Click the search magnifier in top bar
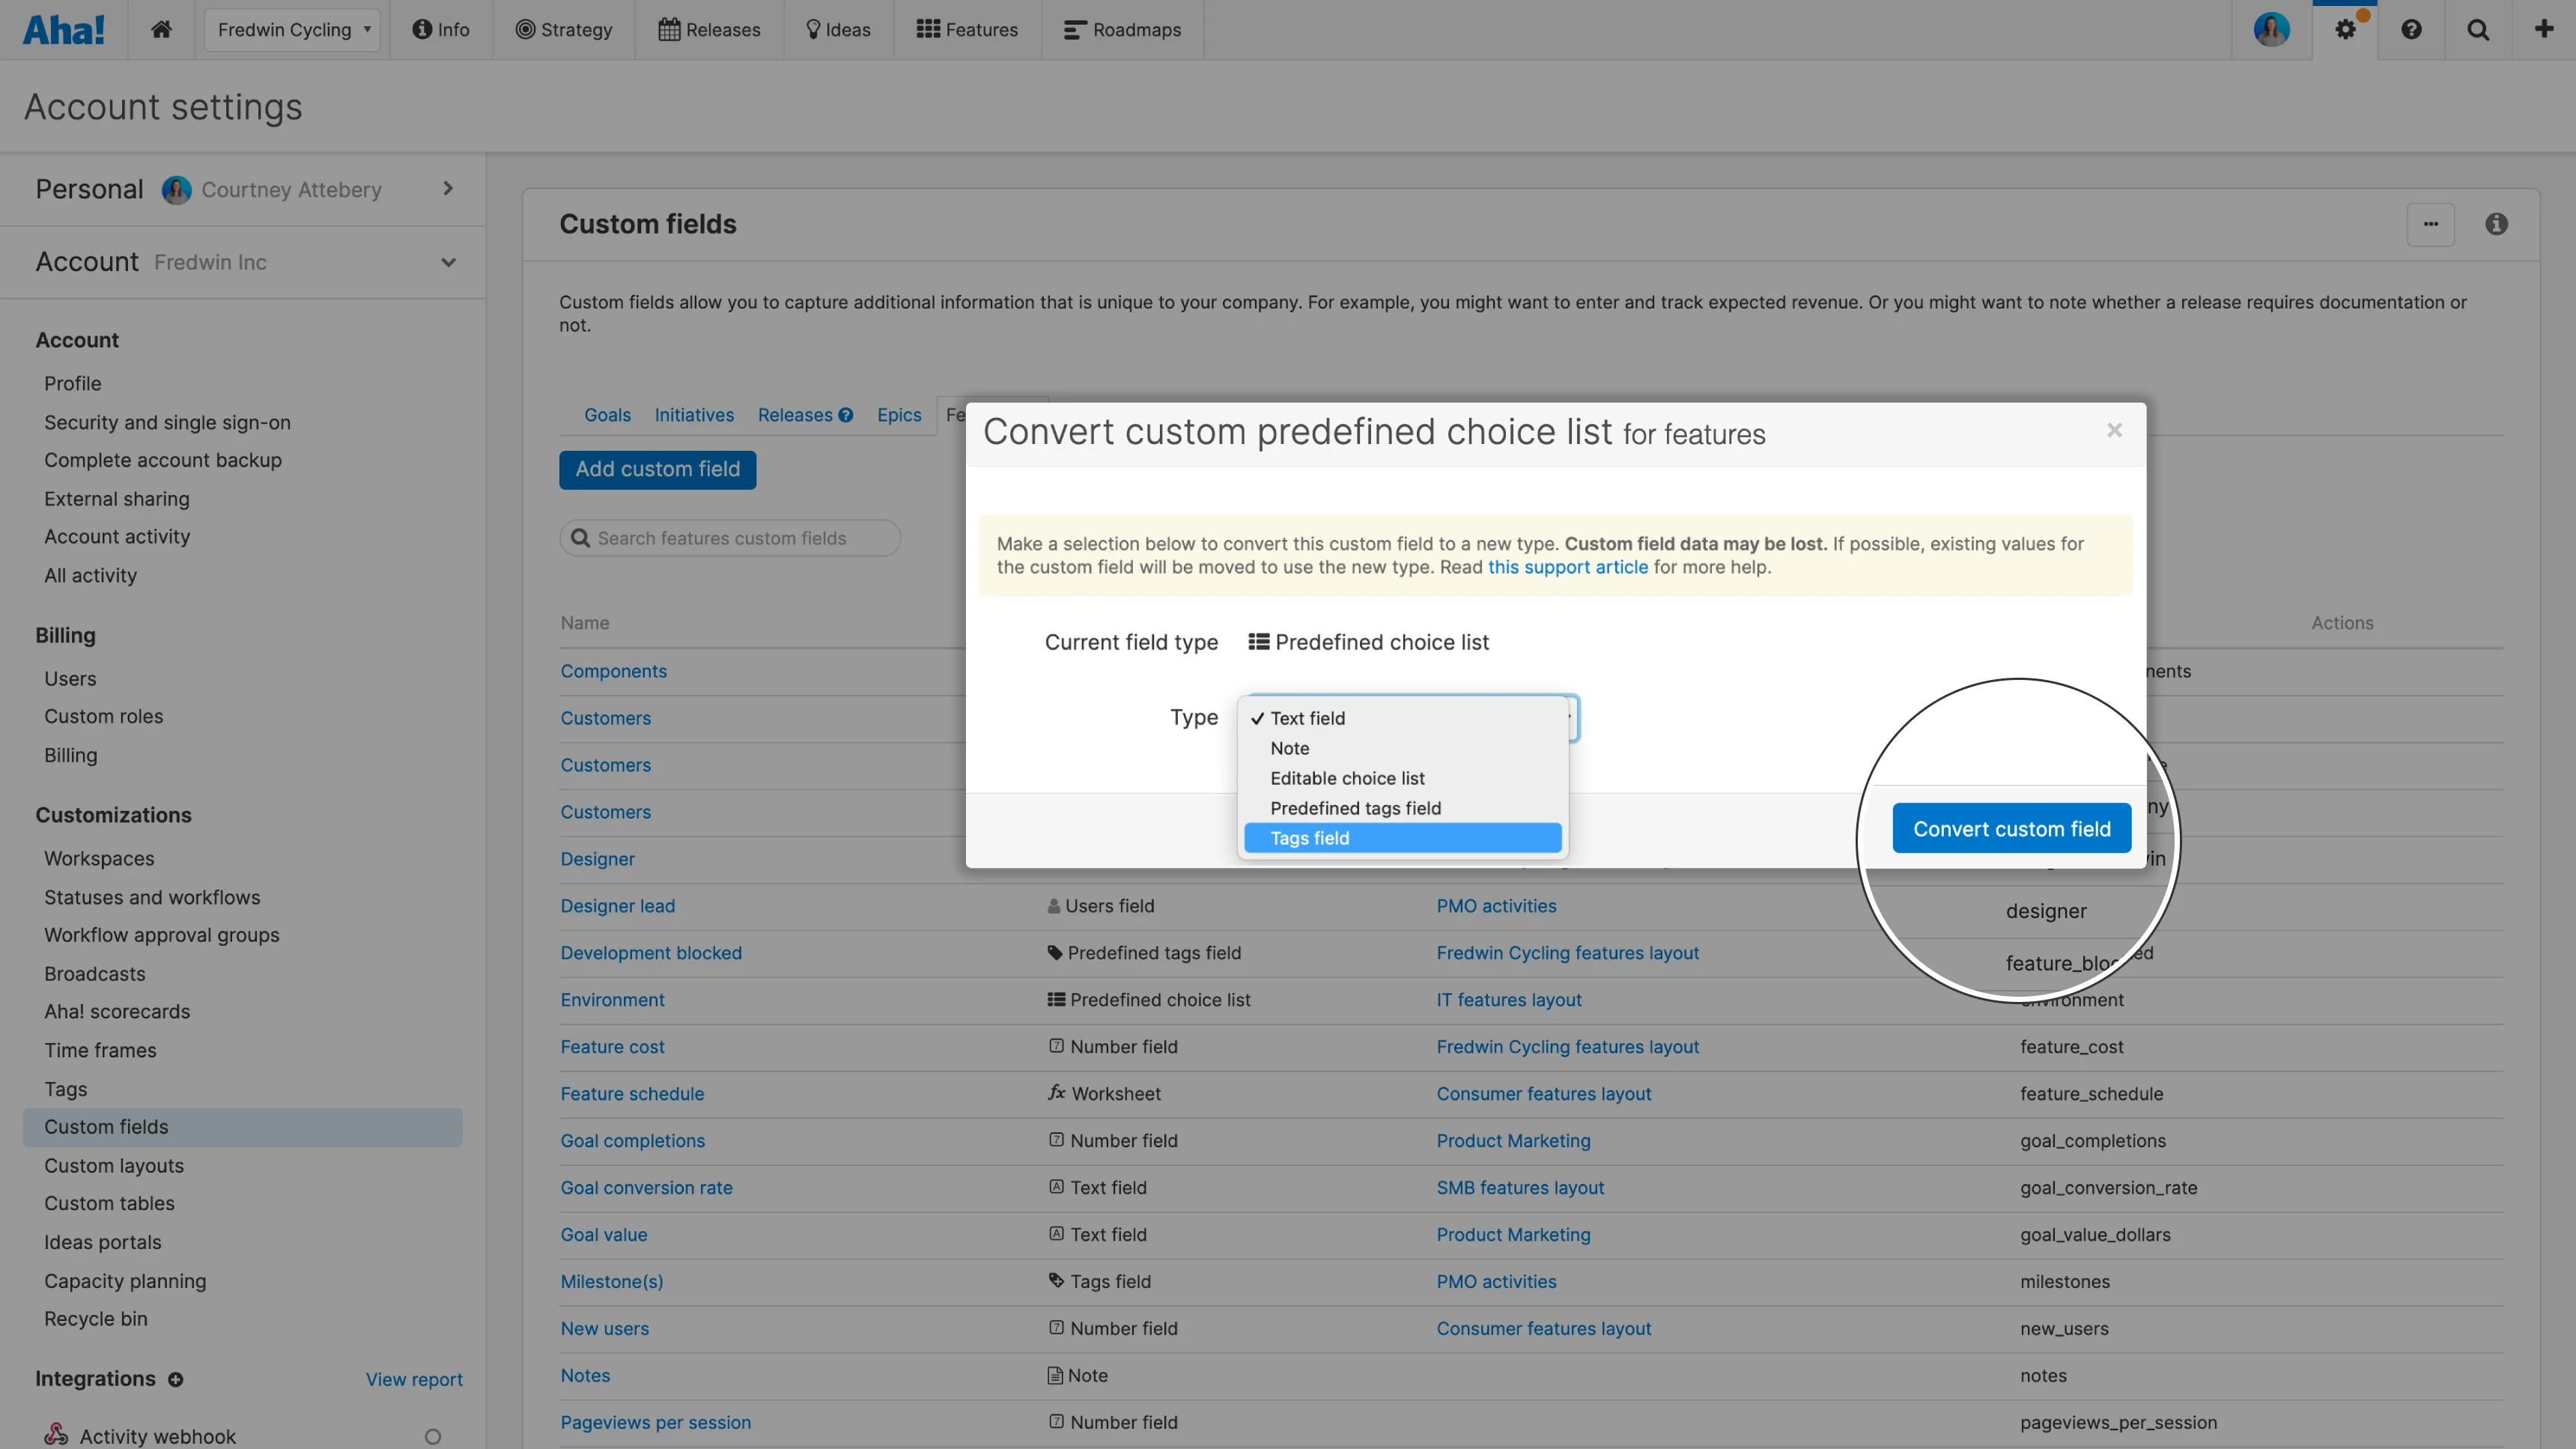Image resolution: width=2576 pixels, height=1449 pixels. 2478,29
